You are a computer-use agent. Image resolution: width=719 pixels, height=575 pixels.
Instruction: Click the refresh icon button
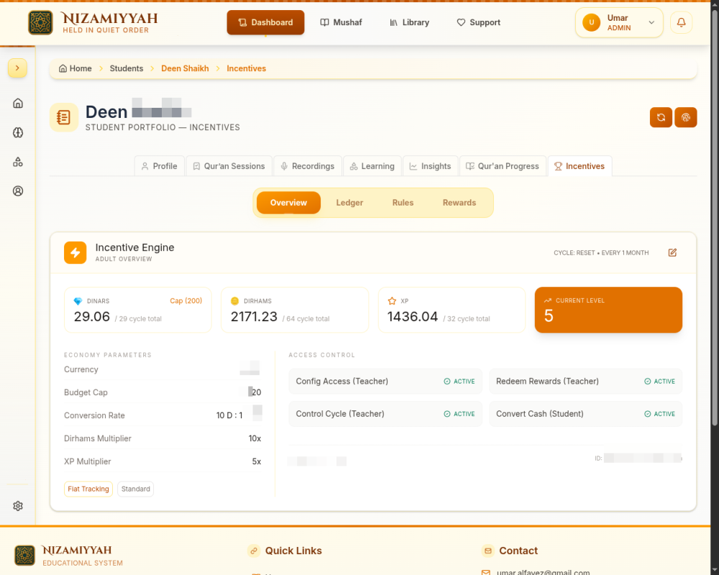point(661,117)
